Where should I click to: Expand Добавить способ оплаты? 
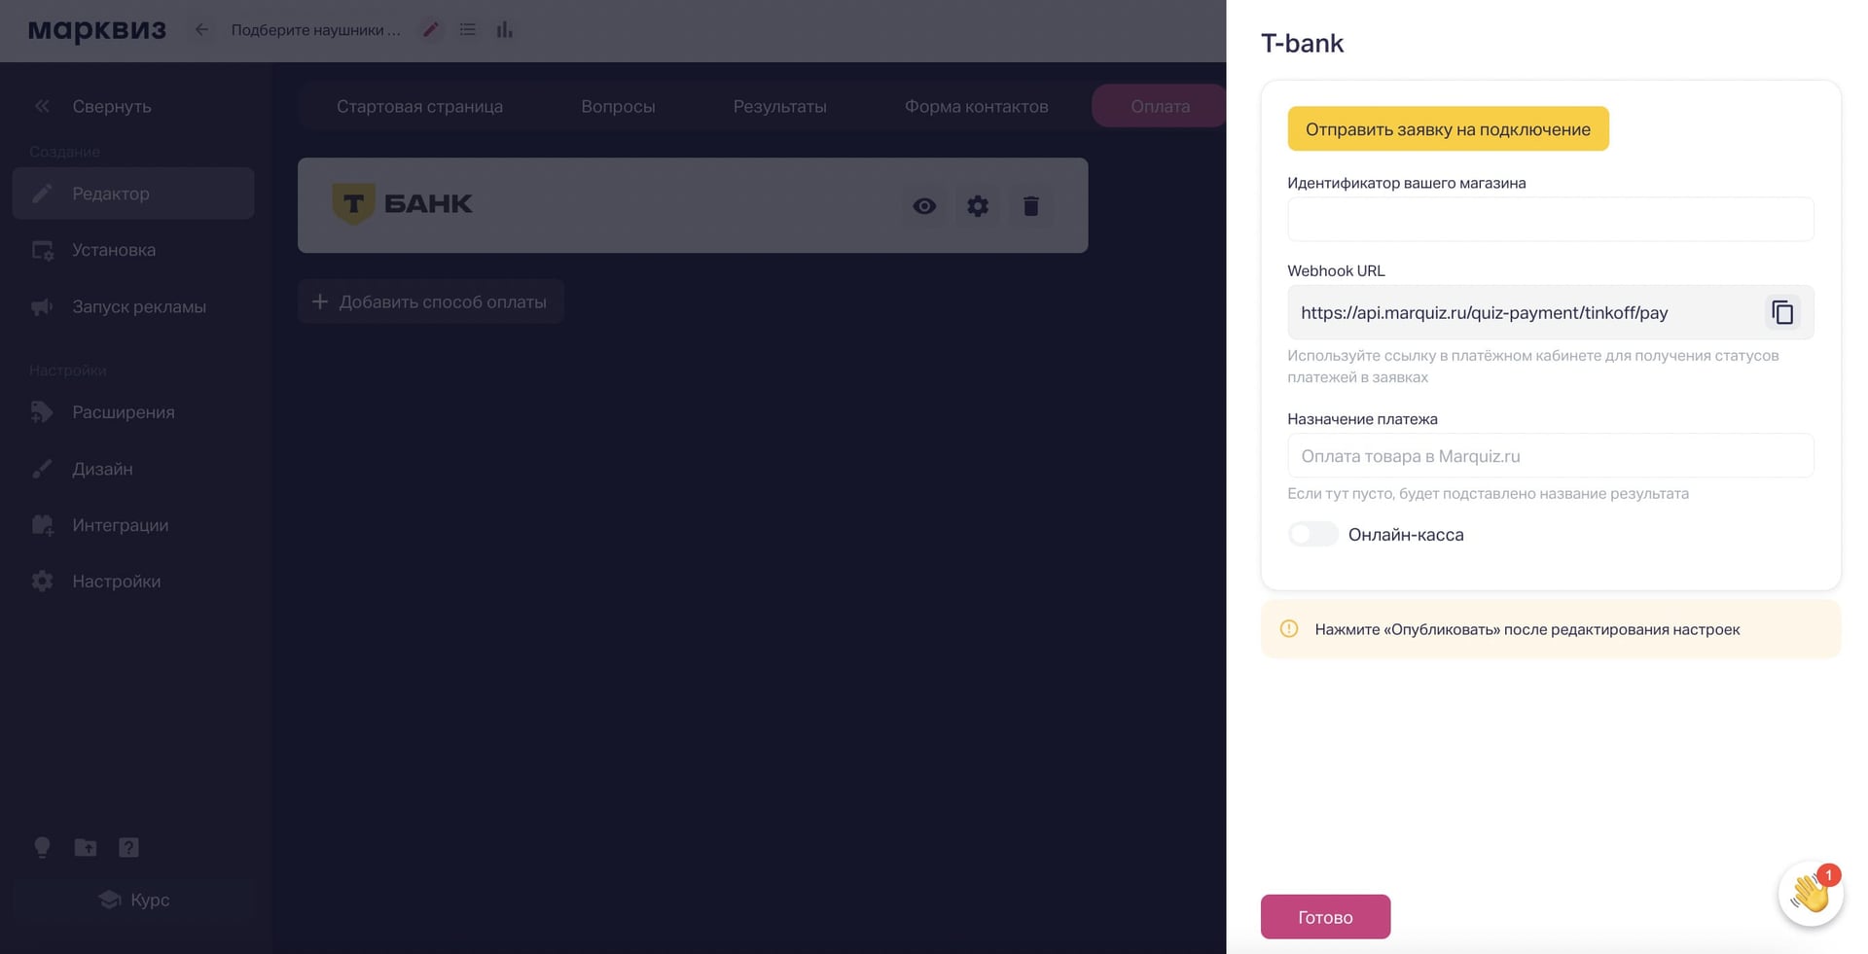(x=430, y=301)
